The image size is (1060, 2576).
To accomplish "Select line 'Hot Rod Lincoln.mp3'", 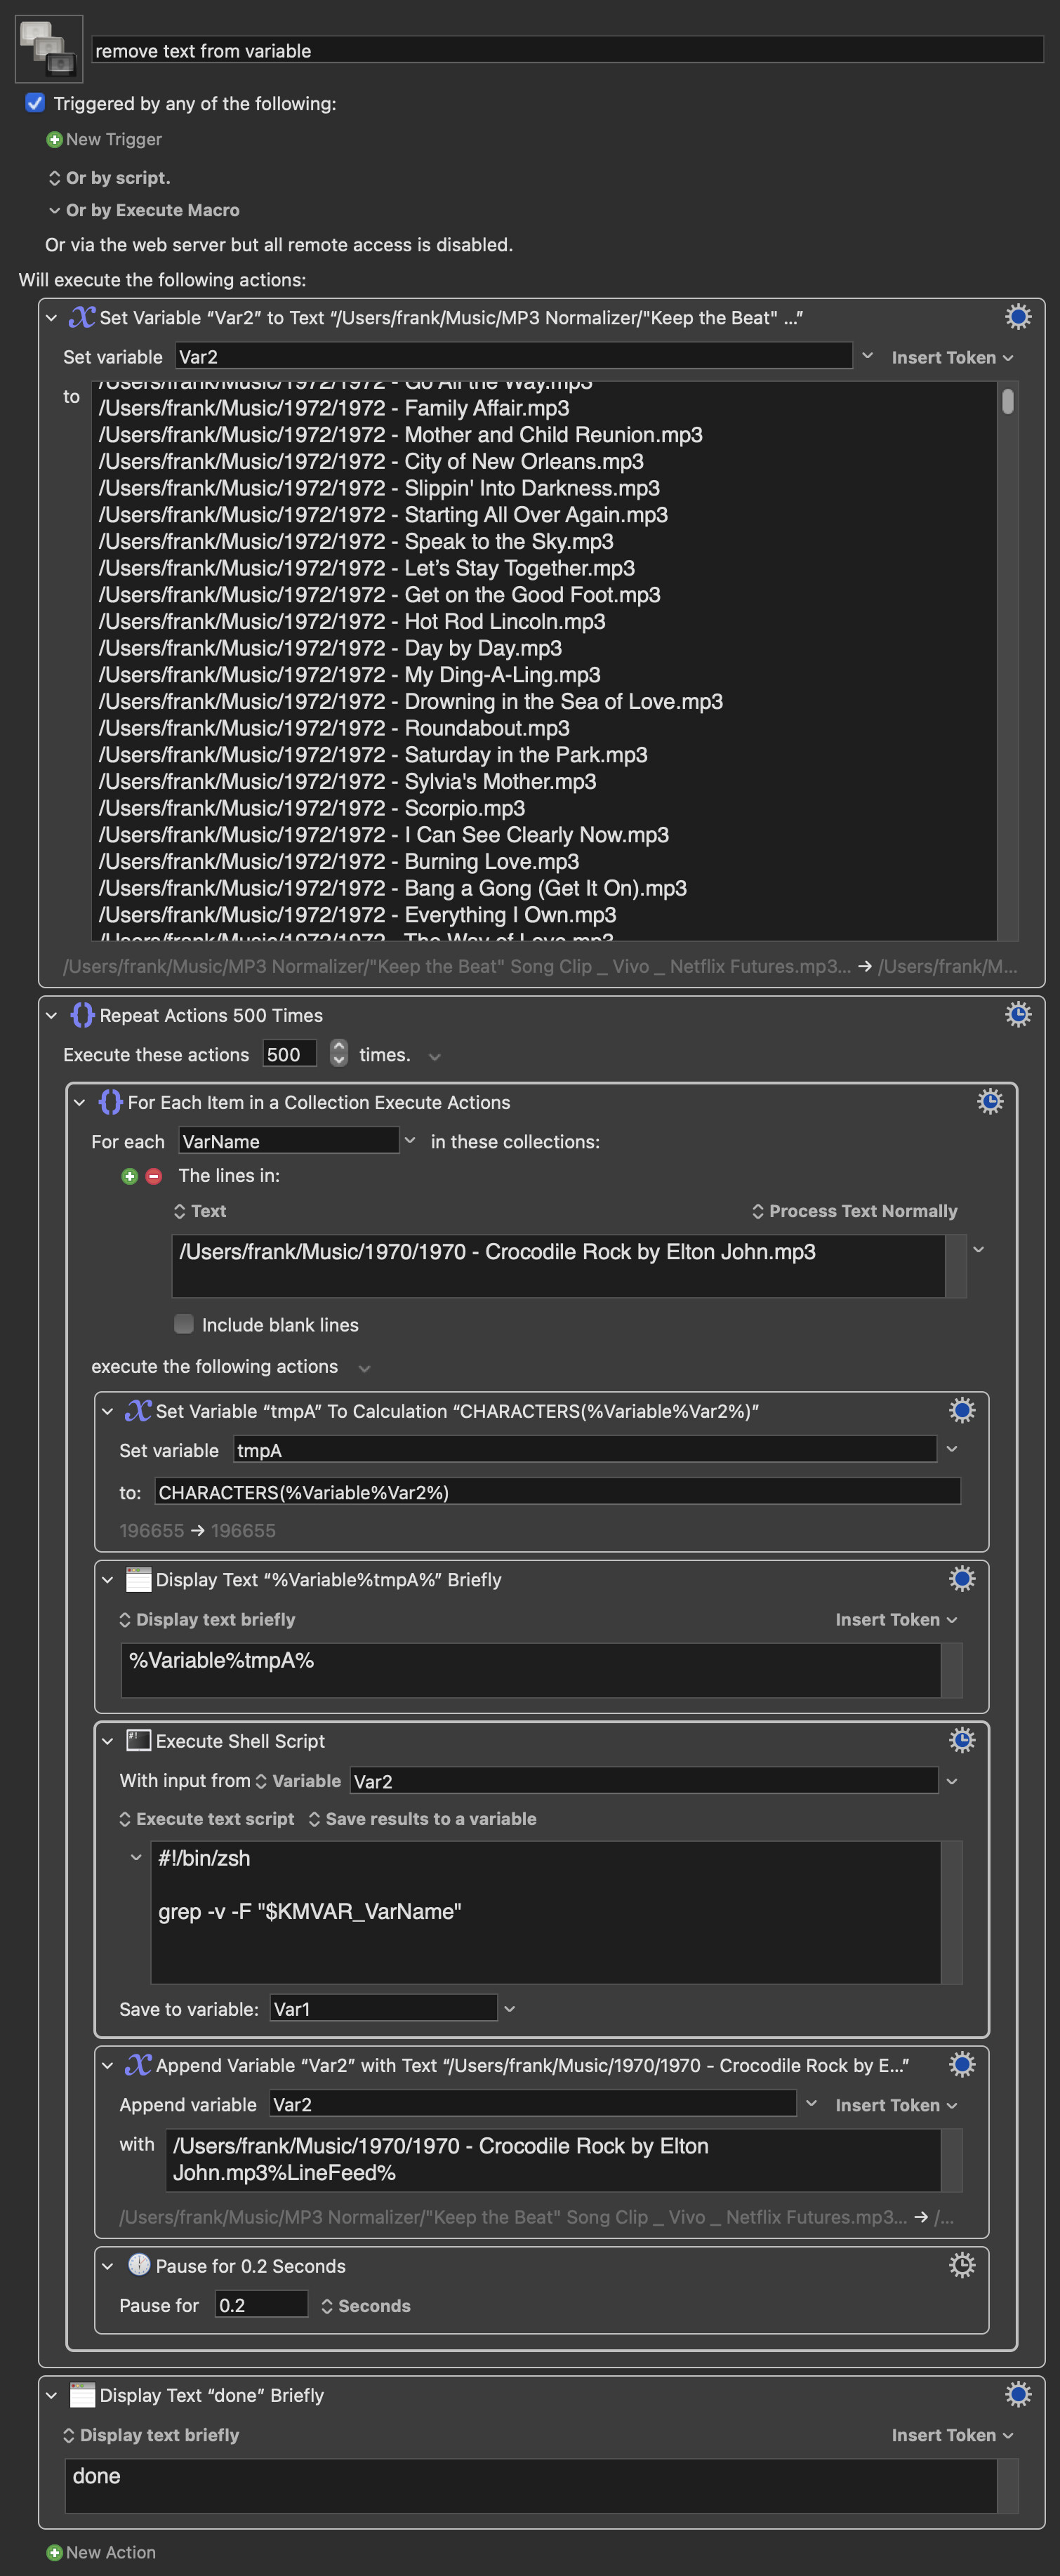I will pos(351,621).
